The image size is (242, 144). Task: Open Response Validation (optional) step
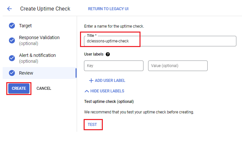coord(40,40)
